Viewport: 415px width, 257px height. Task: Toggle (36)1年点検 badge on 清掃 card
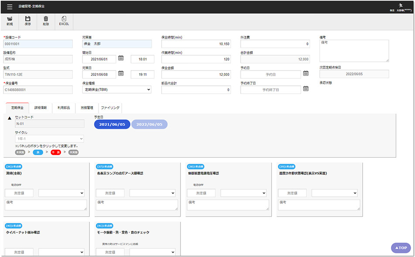14,166
